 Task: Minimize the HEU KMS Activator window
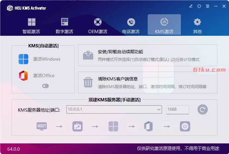point(216,6)
